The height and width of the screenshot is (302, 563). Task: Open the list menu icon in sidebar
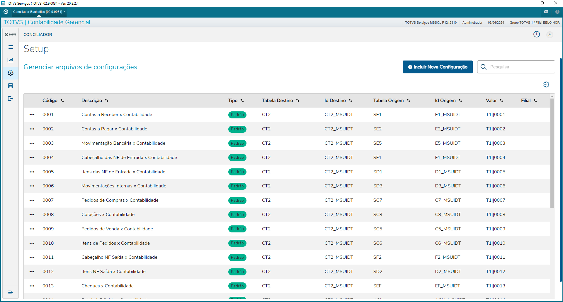[x=11, y=47]
